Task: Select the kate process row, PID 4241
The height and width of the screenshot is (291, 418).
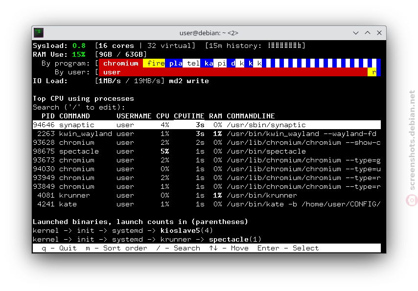Action: click(207, 204)
